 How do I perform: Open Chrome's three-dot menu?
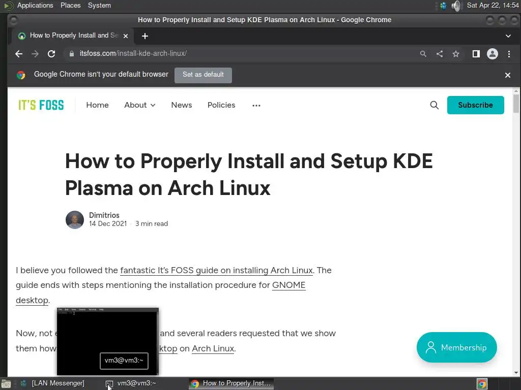coord(509,54)
